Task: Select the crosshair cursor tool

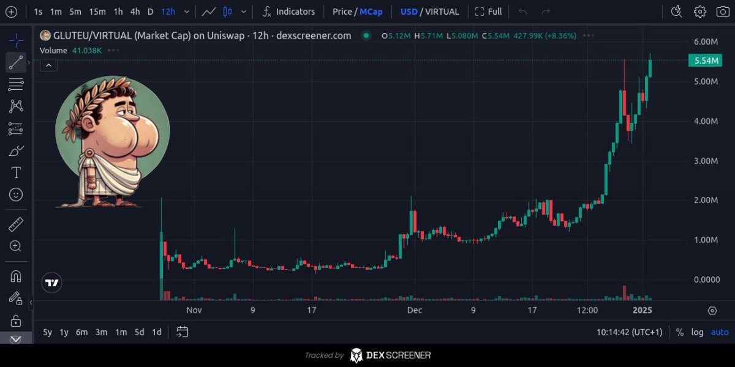Action: pos(16,41)
